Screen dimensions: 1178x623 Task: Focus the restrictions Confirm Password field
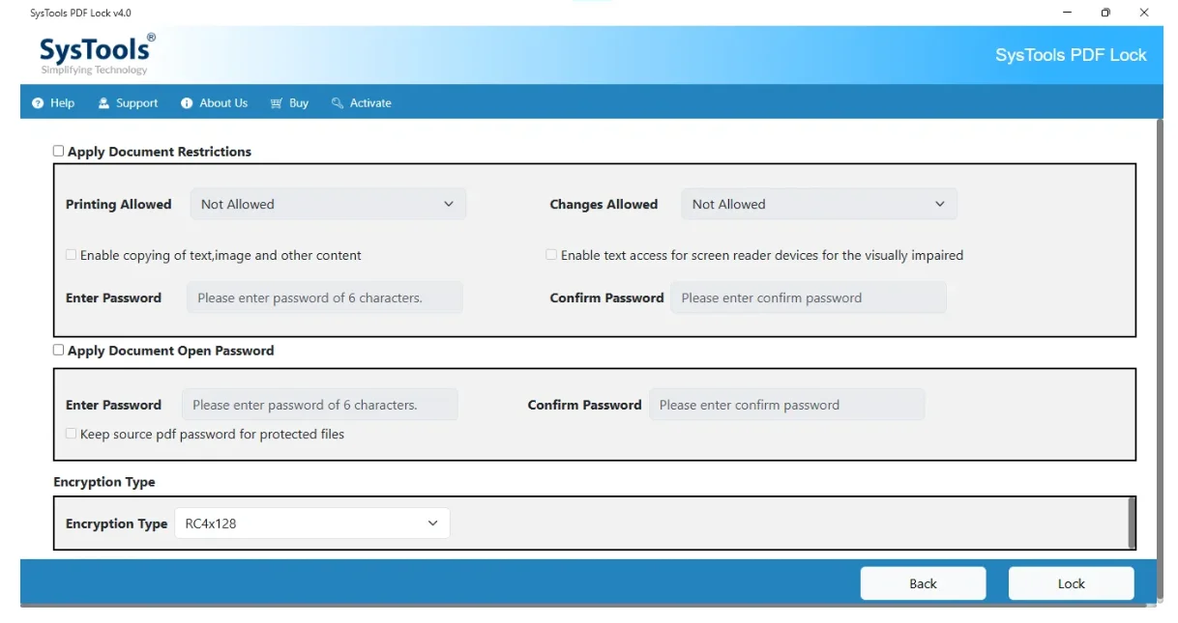(x=808, y=297)
